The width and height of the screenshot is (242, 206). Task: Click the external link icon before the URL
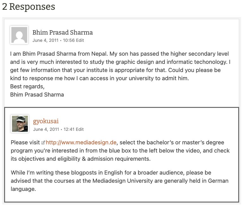(43, 142)
